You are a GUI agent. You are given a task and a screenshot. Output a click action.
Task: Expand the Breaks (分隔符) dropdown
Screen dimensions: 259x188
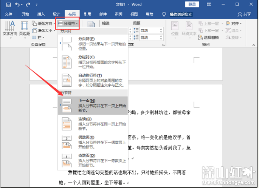pyautogui.click(x=68, y=23)
